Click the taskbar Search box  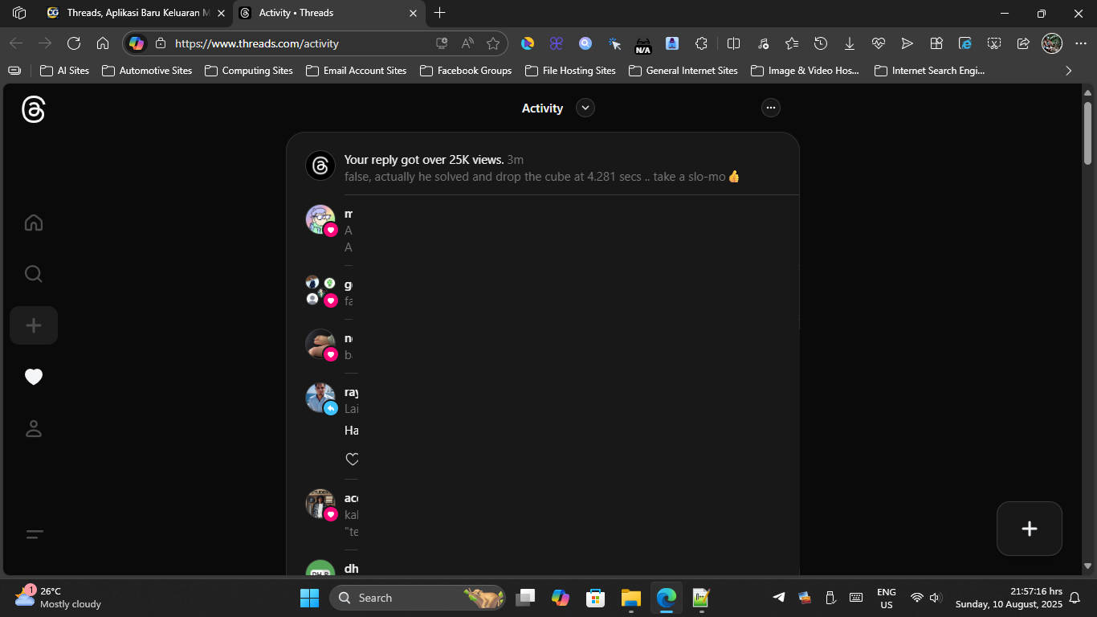[418, 598]
